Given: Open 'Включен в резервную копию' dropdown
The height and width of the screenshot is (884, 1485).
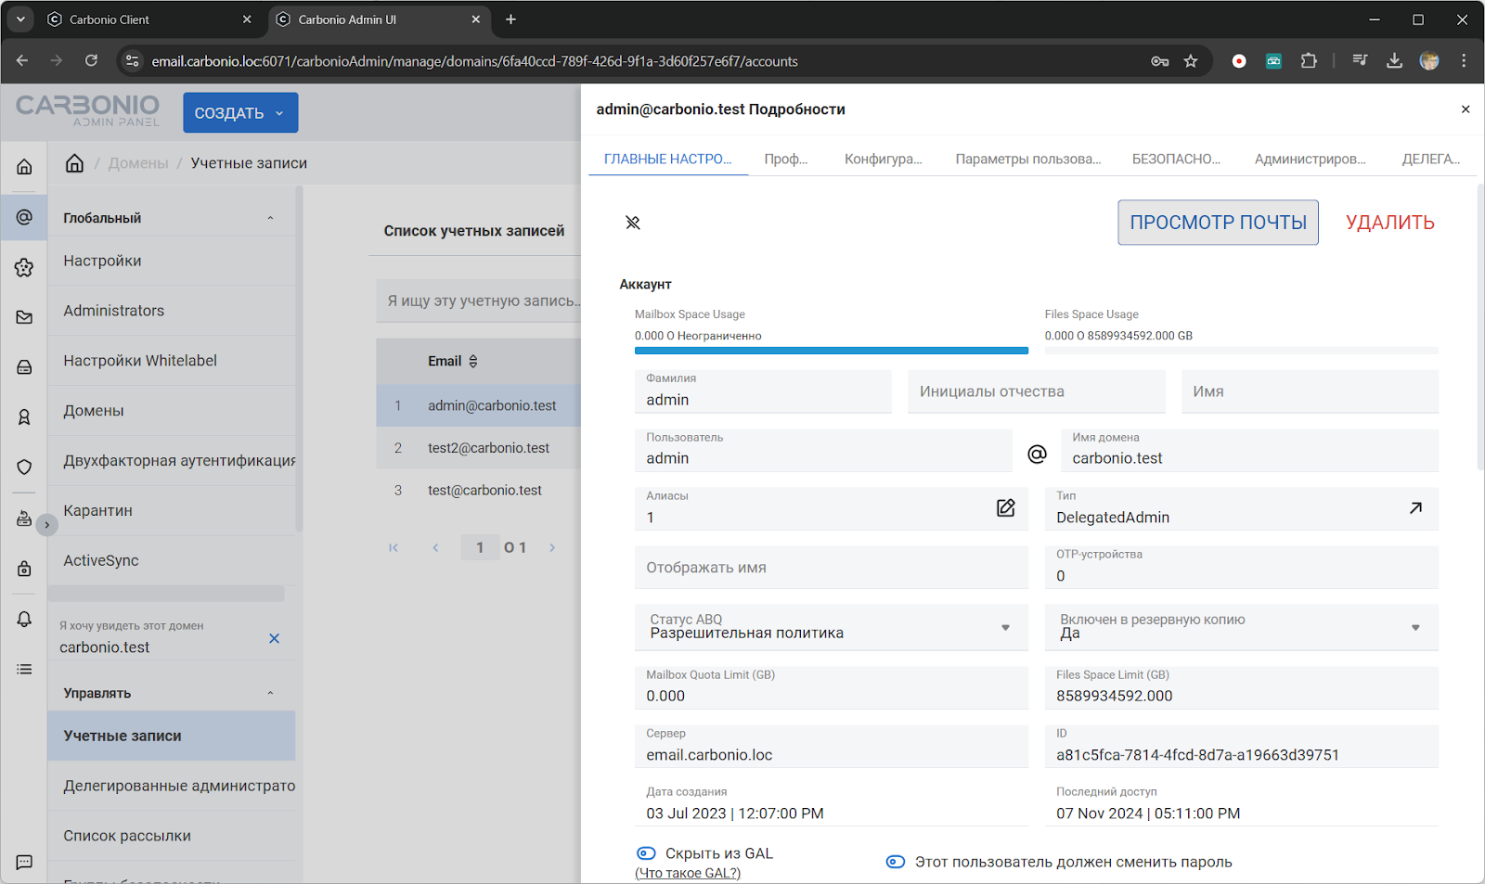Looking at the screenshot, I should (1242, 627).
